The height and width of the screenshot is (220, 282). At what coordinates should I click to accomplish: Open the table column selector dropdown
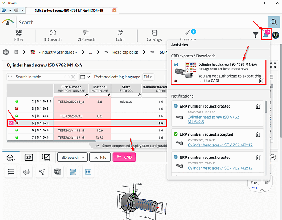click(86, 77)
